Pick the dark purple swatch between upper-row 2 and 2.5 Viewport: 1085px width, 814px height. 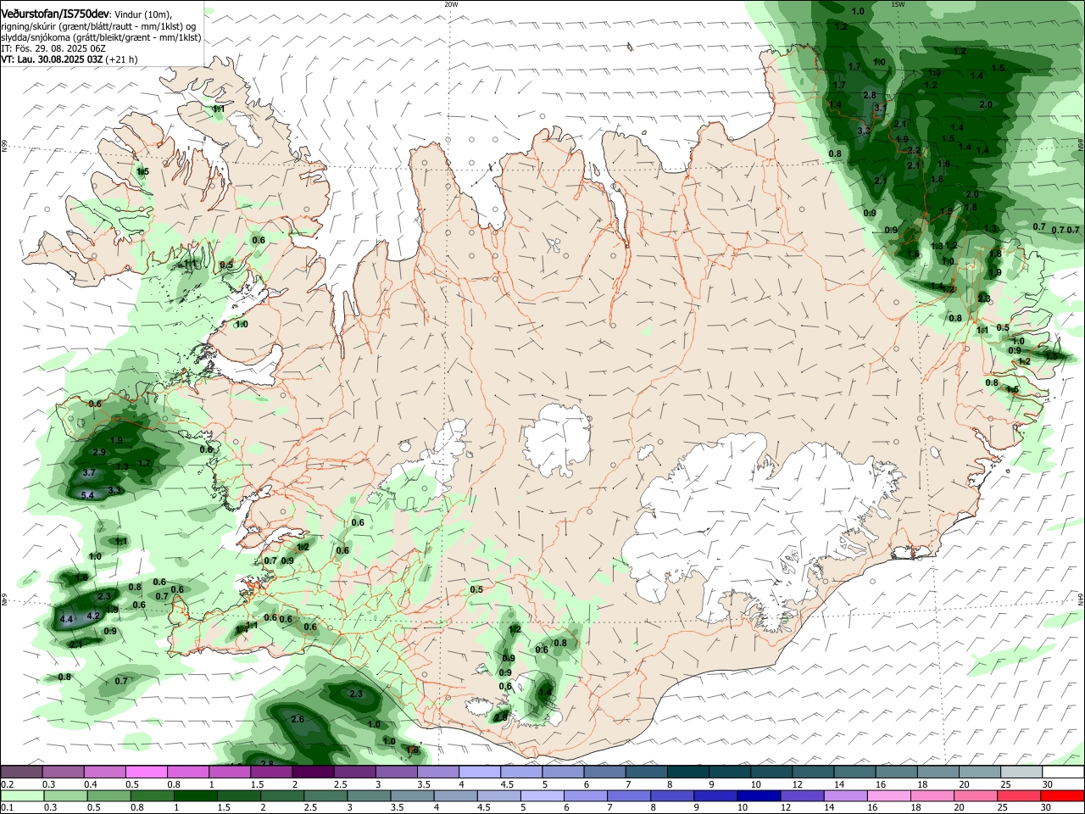(x=313, y=772)
